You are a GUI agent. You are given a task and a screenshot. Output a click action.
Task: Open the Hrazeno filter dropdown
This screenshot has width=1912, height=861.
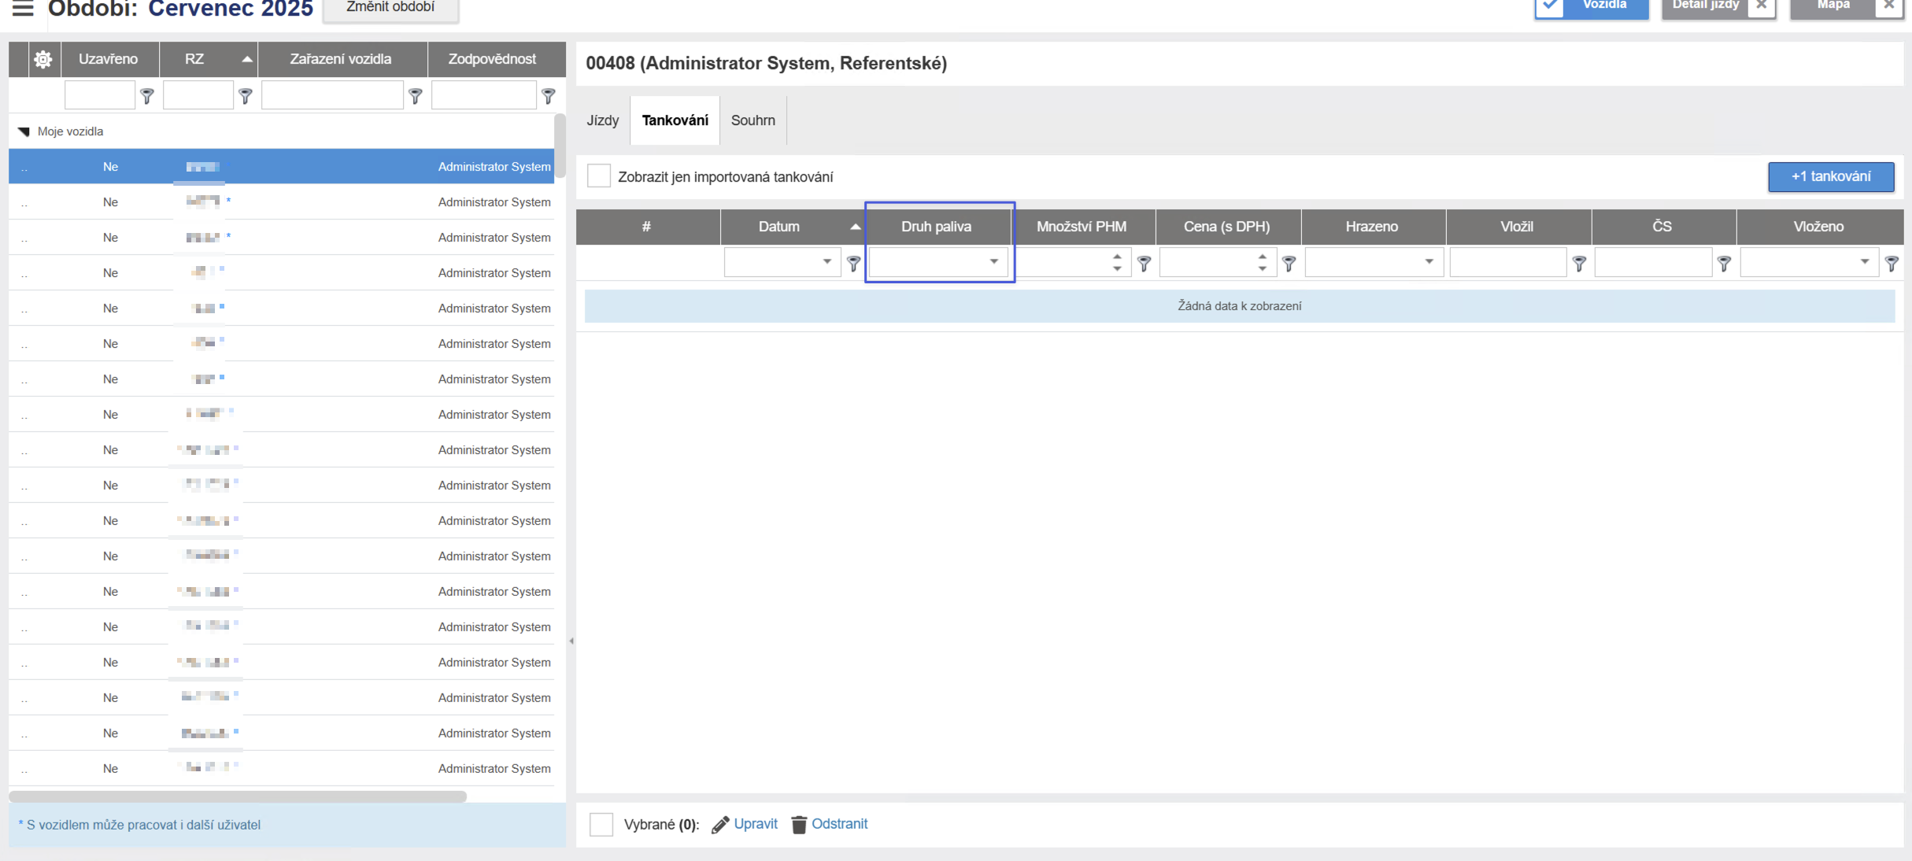pos(1429,261)
